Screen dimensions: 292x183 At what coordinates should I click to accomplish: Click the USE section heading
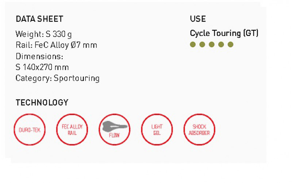[x=198, y=19]
